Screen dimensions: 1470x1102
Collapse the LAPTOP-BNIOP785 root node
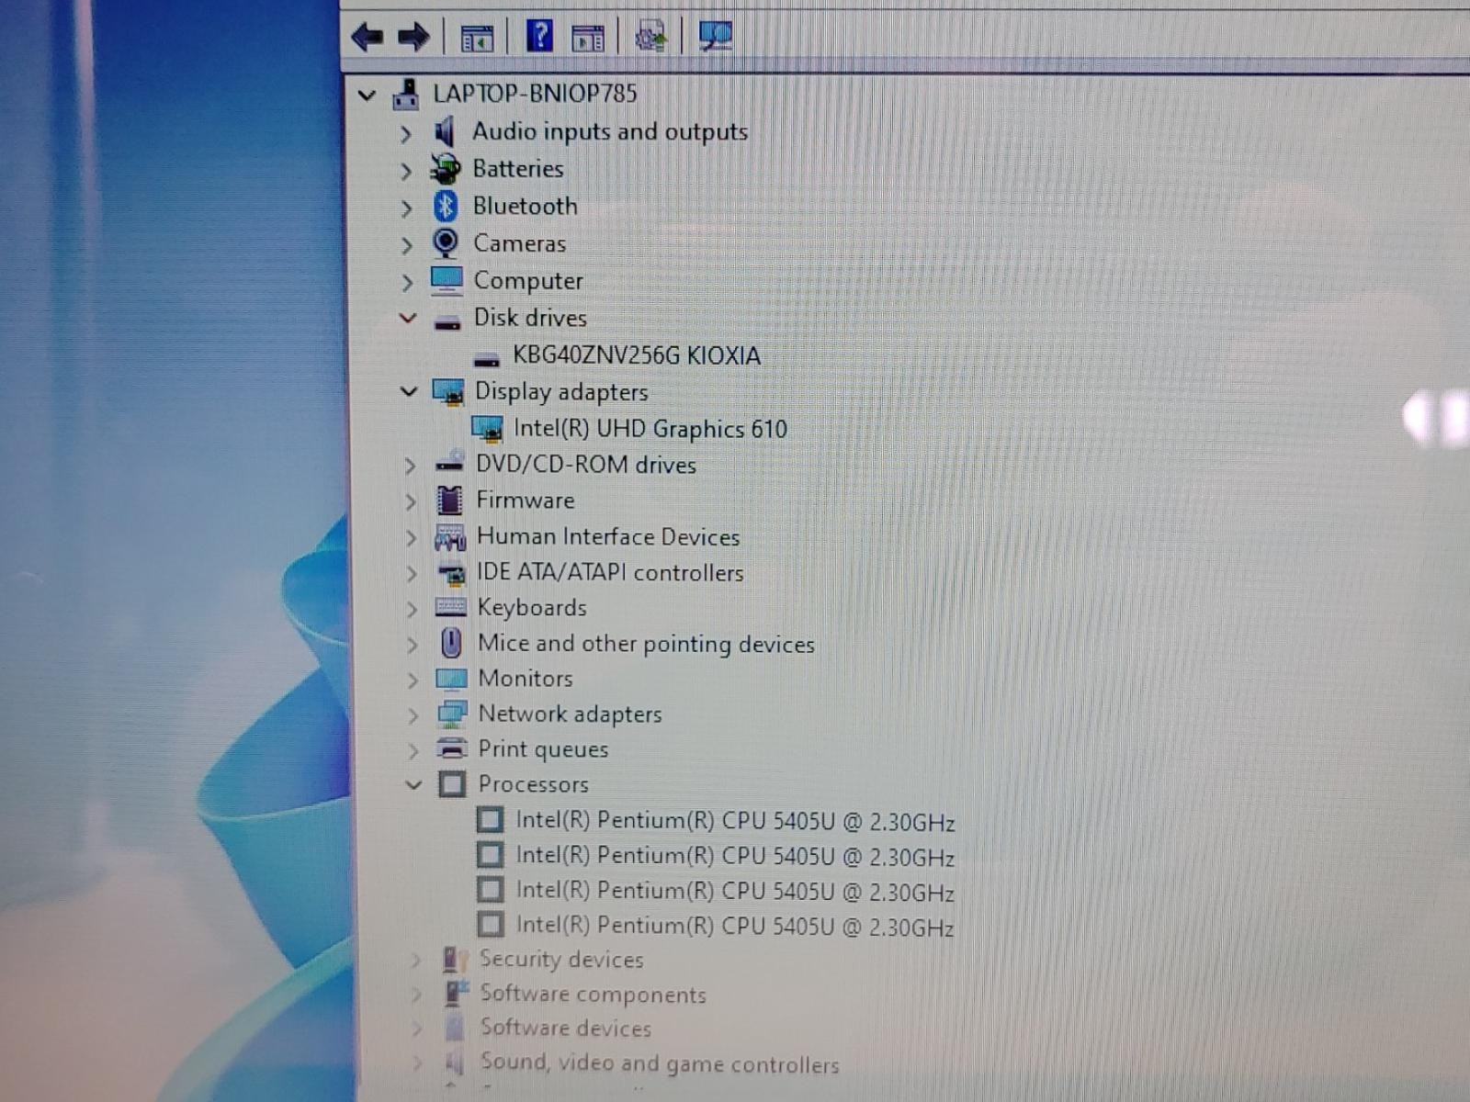click(x=367, y=95)
